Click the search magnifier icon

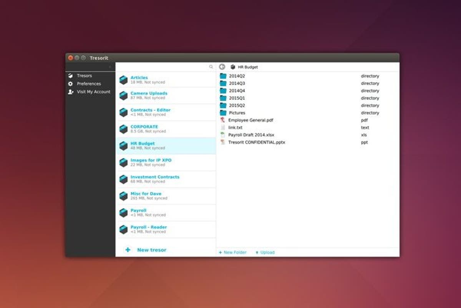[x=211, y=67]
